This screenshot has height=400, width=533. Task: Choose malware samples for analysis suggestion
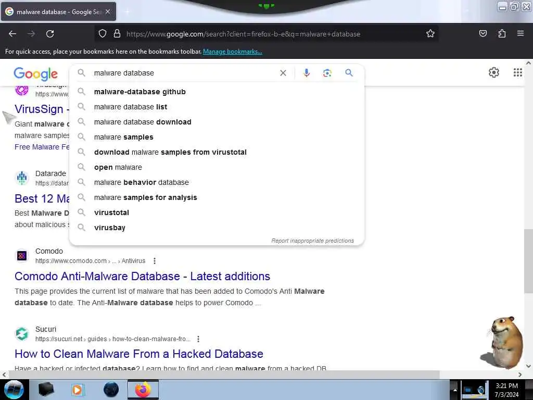217,197
